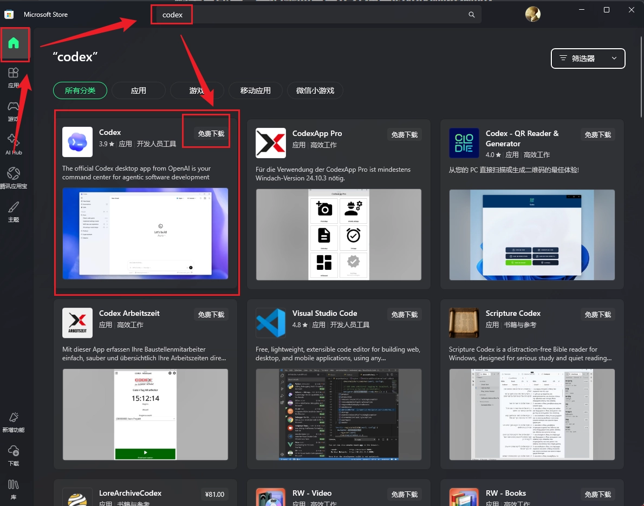This screenshot has height=506, width=644.
Task: Click the Codex app screenshot thumbnail
Action: [x=145, y=233]
